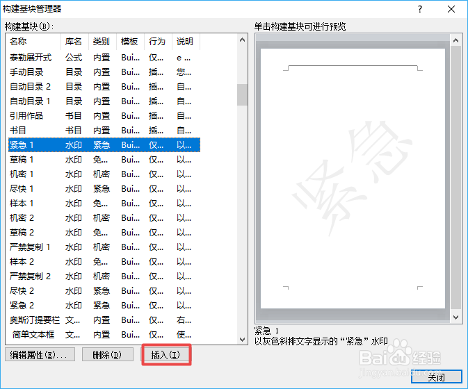The image size is (468, 389).
Task: Select the 自动目录 2 entry
Action: click(x=104, y=86)
